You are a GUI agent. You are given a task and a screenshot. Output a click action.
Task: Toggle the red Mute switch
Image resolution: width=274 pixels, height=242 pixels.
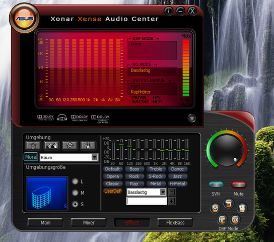coord(239,185)
